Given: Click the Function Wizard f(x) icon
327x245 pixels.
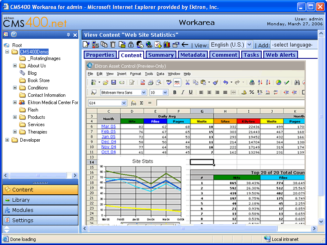Looking at the screenshot, I should (133, 103).
